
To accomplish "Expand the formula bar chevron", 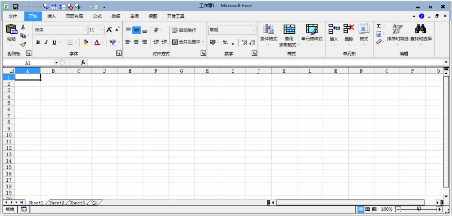I will [x=446, y=62].
